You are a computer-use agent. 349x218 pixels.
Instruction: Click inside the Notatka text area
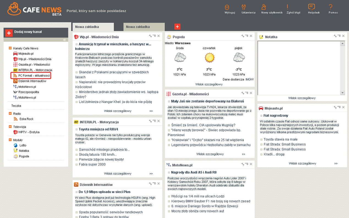coord(299,68)
